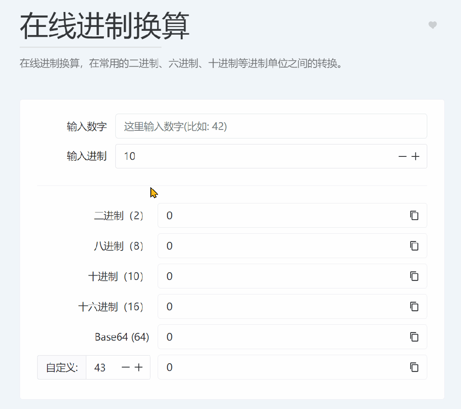Click the heart favorite icon

click(432, 25)
